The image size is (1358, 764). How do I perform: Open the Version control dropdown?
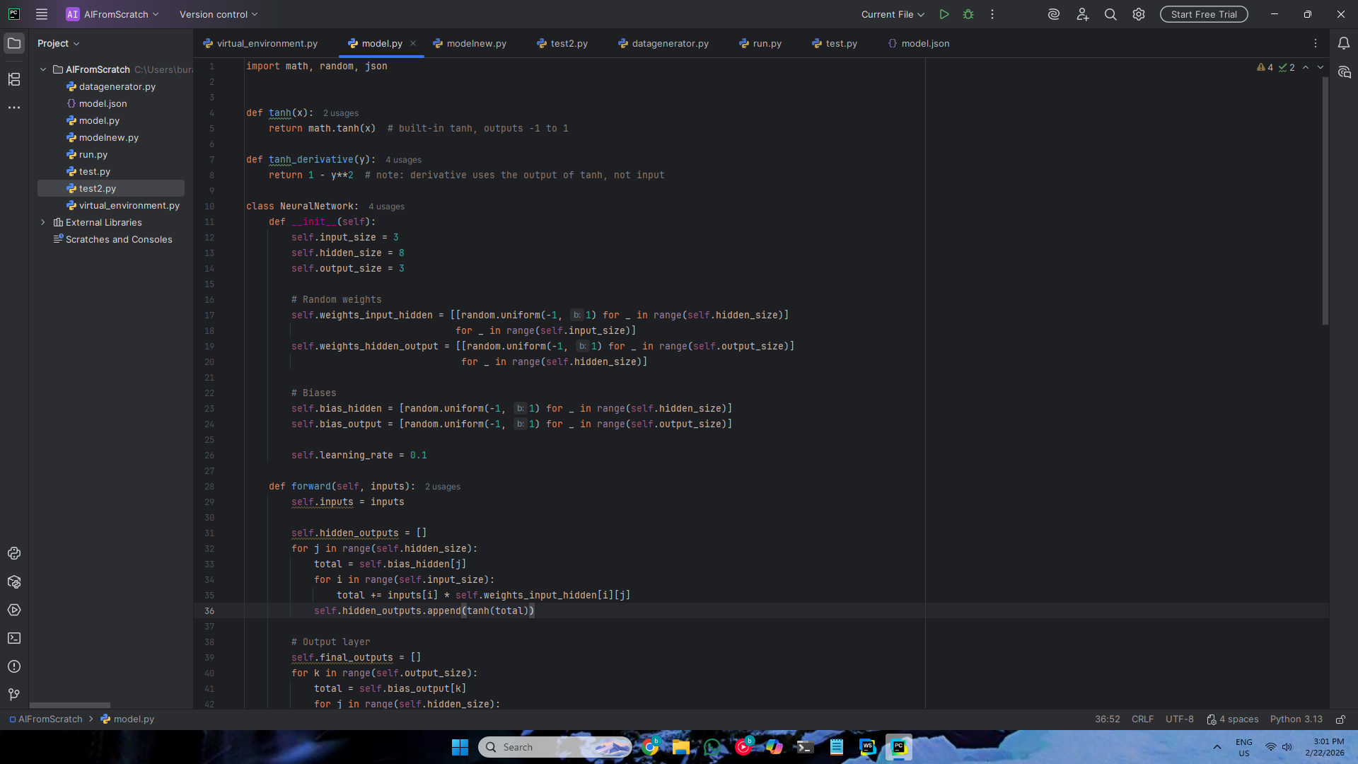pos(219,14)
